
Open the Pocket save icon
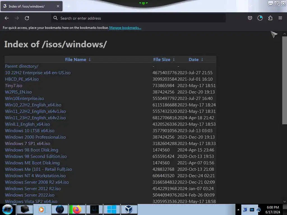click(250, 18)
